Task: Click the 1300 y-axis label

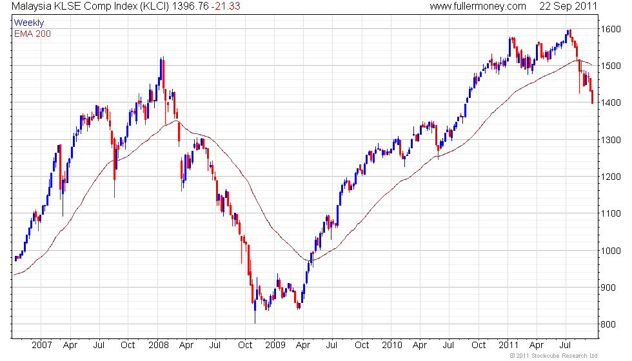Action: (x=611, y=140)
